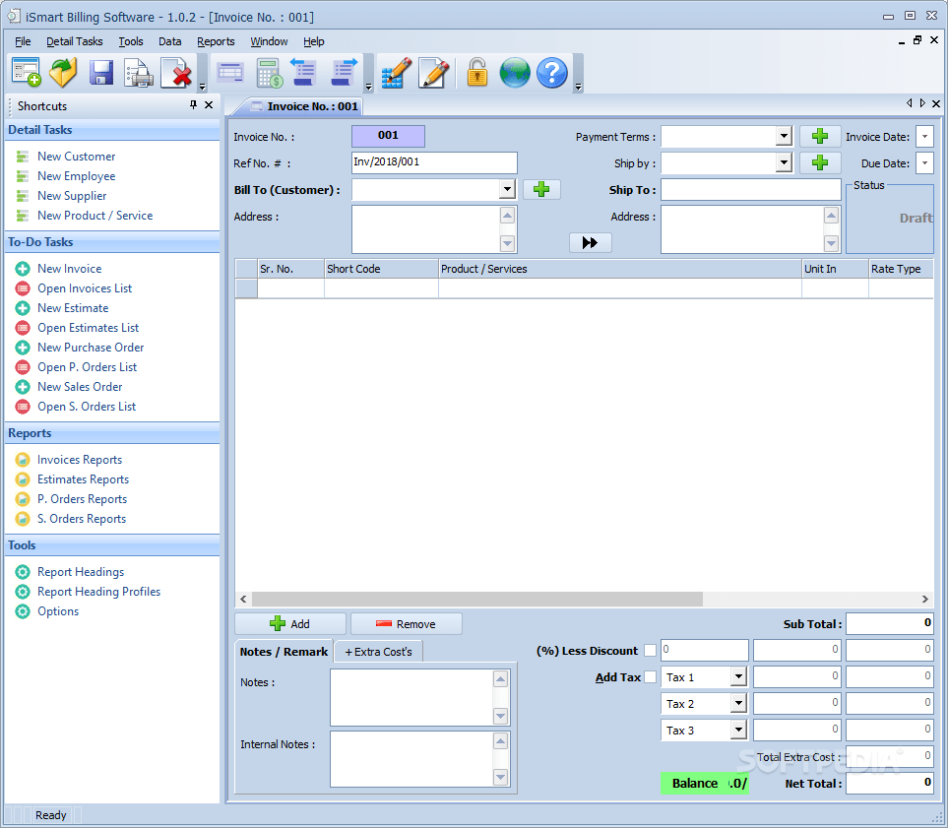Click the green Balance indicator
The width and height of the screenshot is (948, 828).
click(x=705, y=783)
